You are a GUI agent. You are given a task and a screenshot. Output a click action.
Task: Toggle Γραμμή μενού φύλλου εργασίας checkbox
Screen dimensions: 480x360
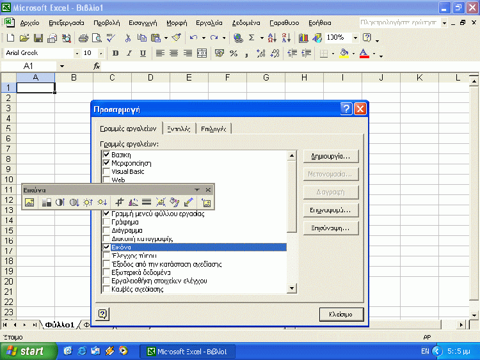[x=106, y=214]
